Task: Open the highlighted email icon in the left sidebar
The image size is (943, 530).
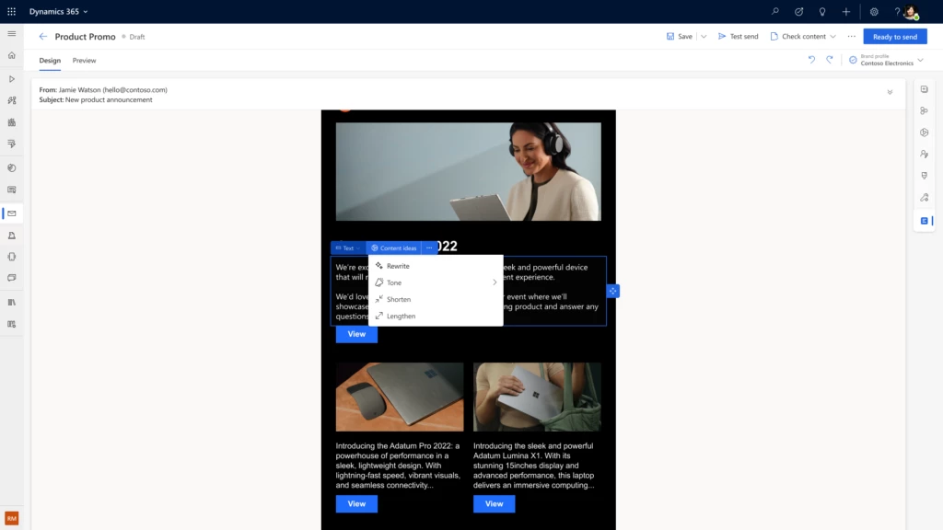Action: tap(11, 213)
